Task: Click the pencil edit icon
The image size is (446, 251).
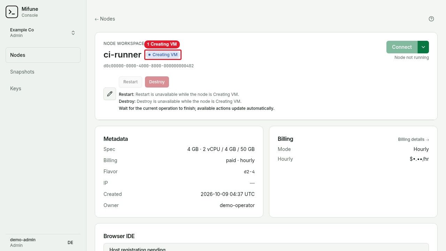Action: point(110,94)
